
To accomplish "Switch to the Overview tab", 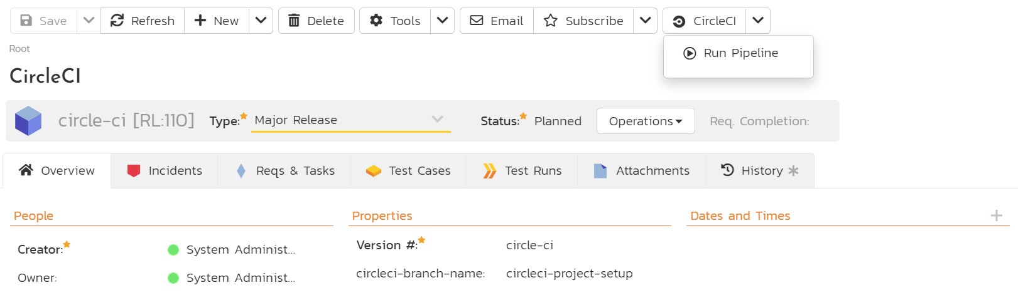I will (x=57, y=170).
